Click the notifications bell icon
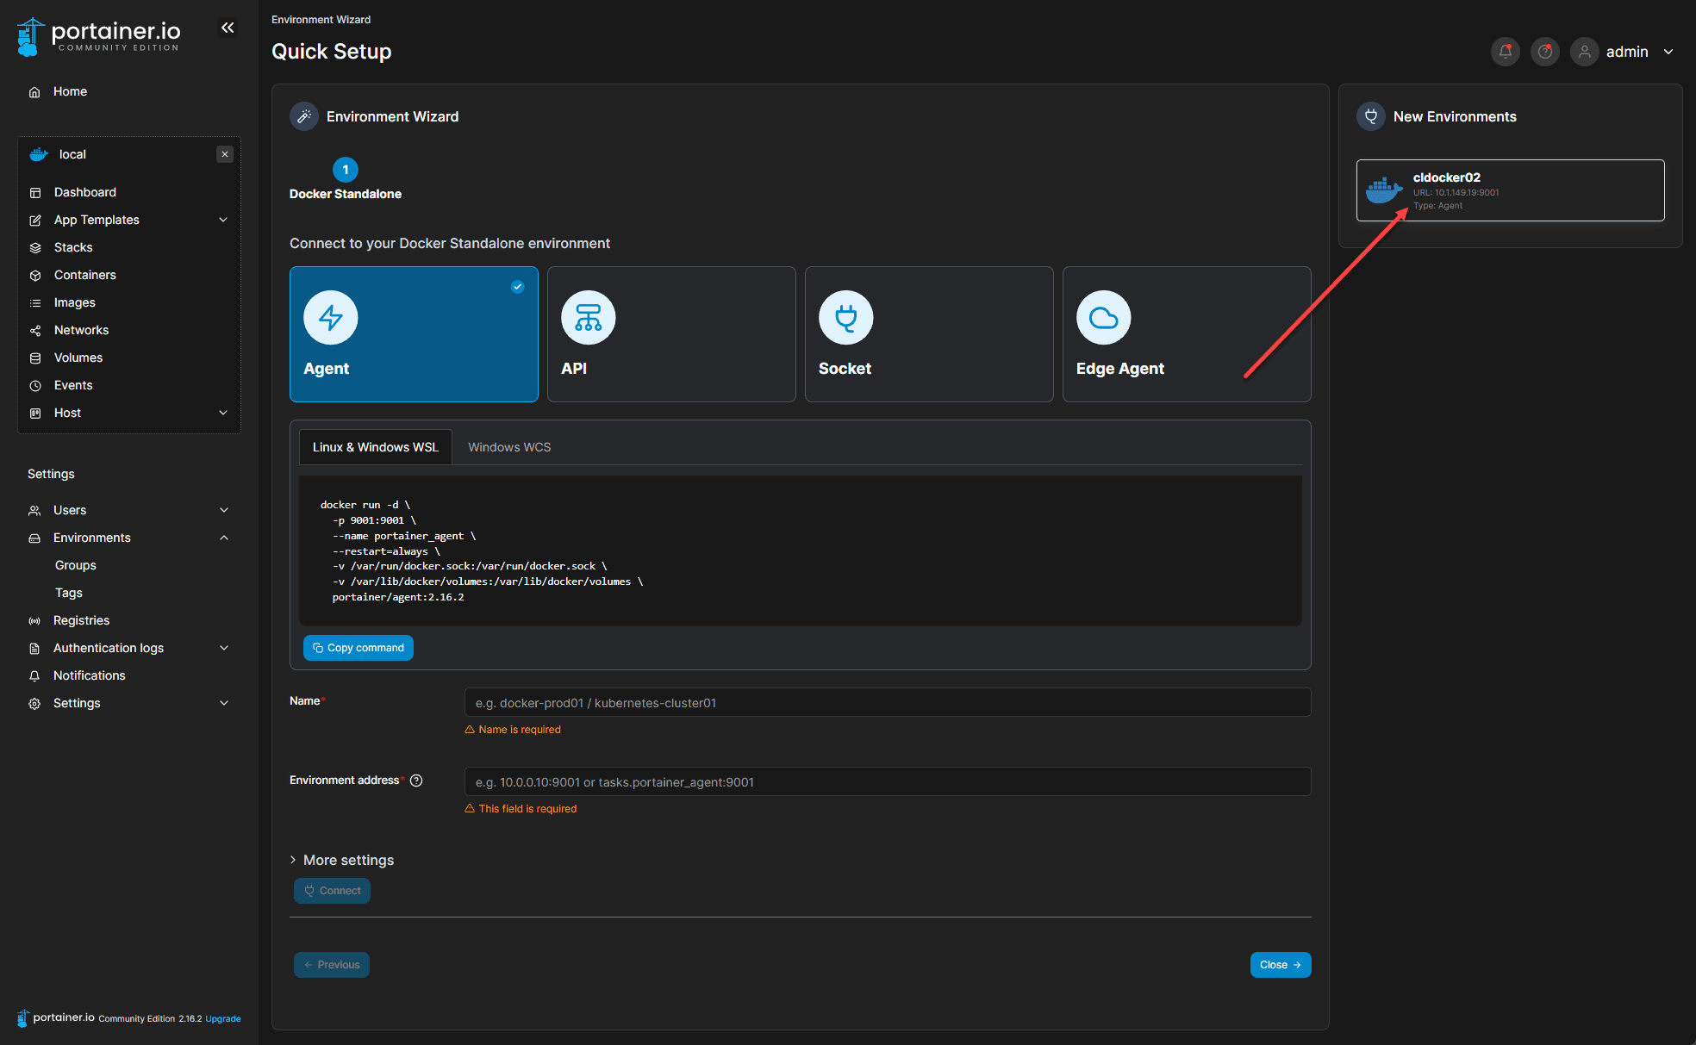The width and height of the screenshot is (1696, 1045). coord(1505,52)
